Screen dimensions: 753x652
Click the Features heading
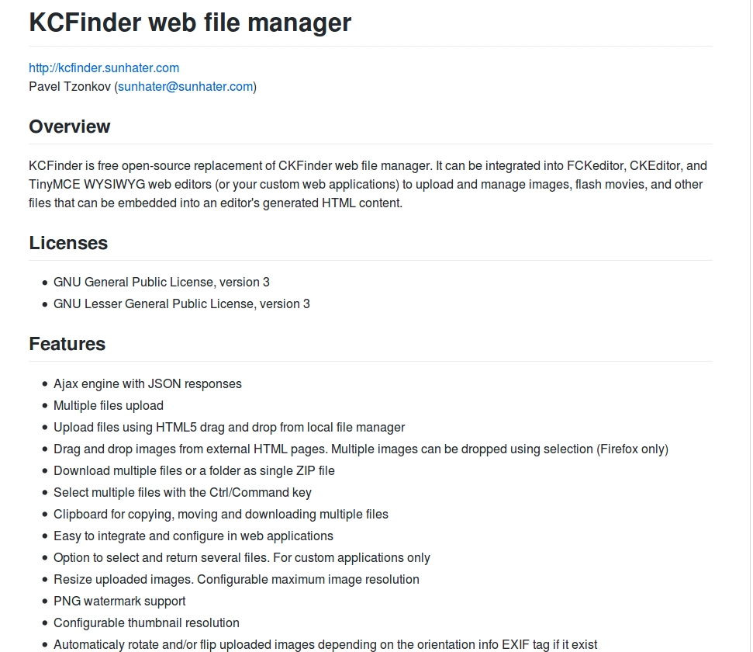tap(67, 344)
